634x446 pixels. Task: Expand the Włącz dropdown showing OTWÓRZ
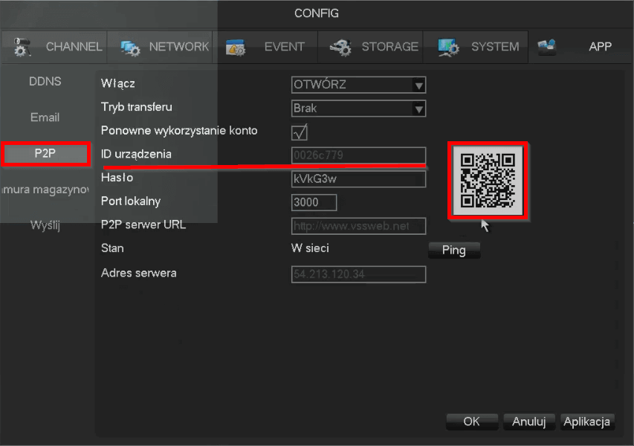[418, 85]
